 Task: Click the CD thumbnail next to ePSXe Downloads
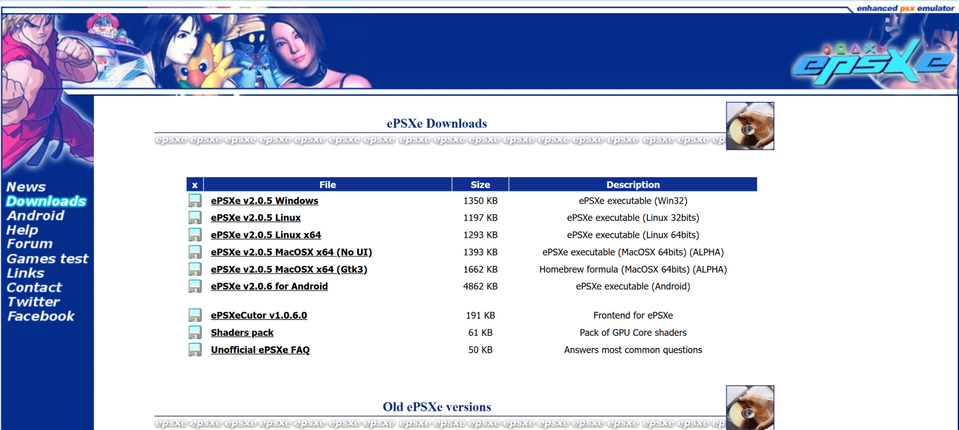click(750, 126)
